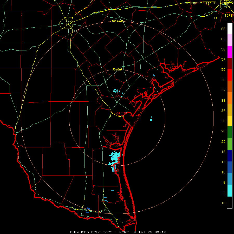Click the 'KCRP' radar site identifier

[124, 232]
